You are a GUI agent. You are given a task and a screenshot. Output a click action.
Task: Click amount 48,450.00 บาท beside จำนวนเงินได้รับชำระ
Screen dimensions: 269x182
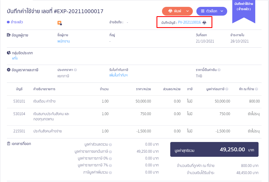pos(247,173)
